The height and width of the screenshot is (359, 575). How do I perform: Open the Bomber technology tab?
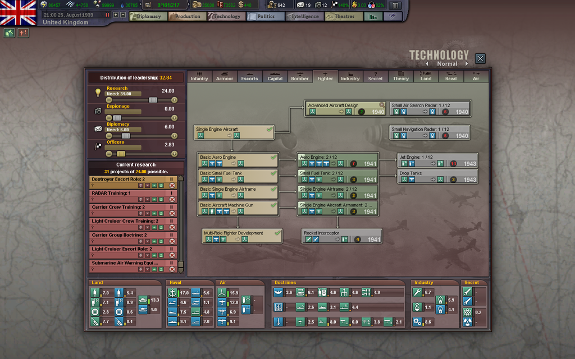pyautogui.click(x=300, y=76)
